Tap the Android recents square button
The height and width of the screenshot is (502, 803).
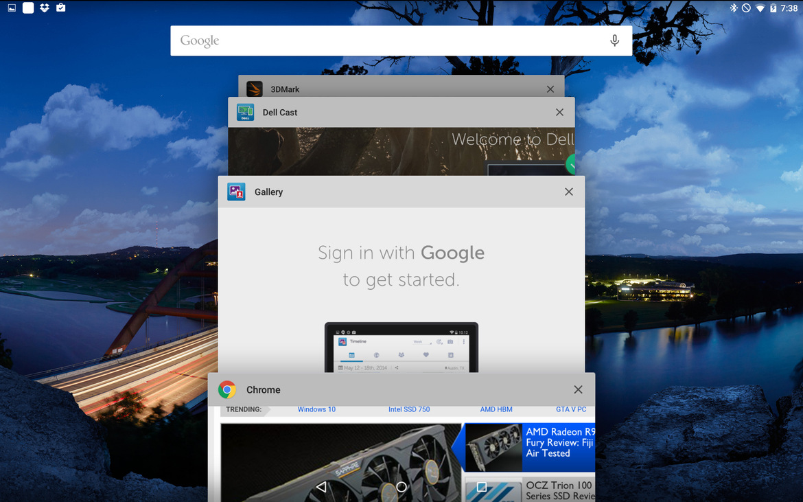click(x=481, y=487)
